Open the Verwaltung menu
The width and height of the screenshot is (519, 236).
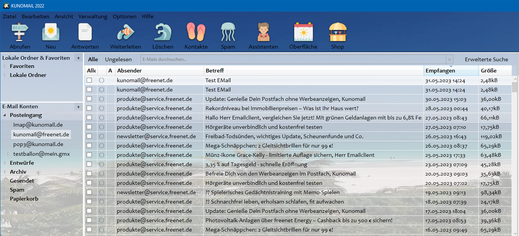(x=93, y=16)
